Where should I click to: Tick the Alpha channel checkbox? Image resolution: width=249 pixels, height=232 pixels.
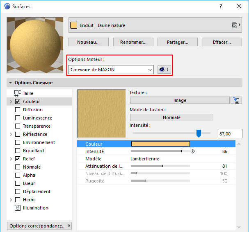tap(18, 175)
